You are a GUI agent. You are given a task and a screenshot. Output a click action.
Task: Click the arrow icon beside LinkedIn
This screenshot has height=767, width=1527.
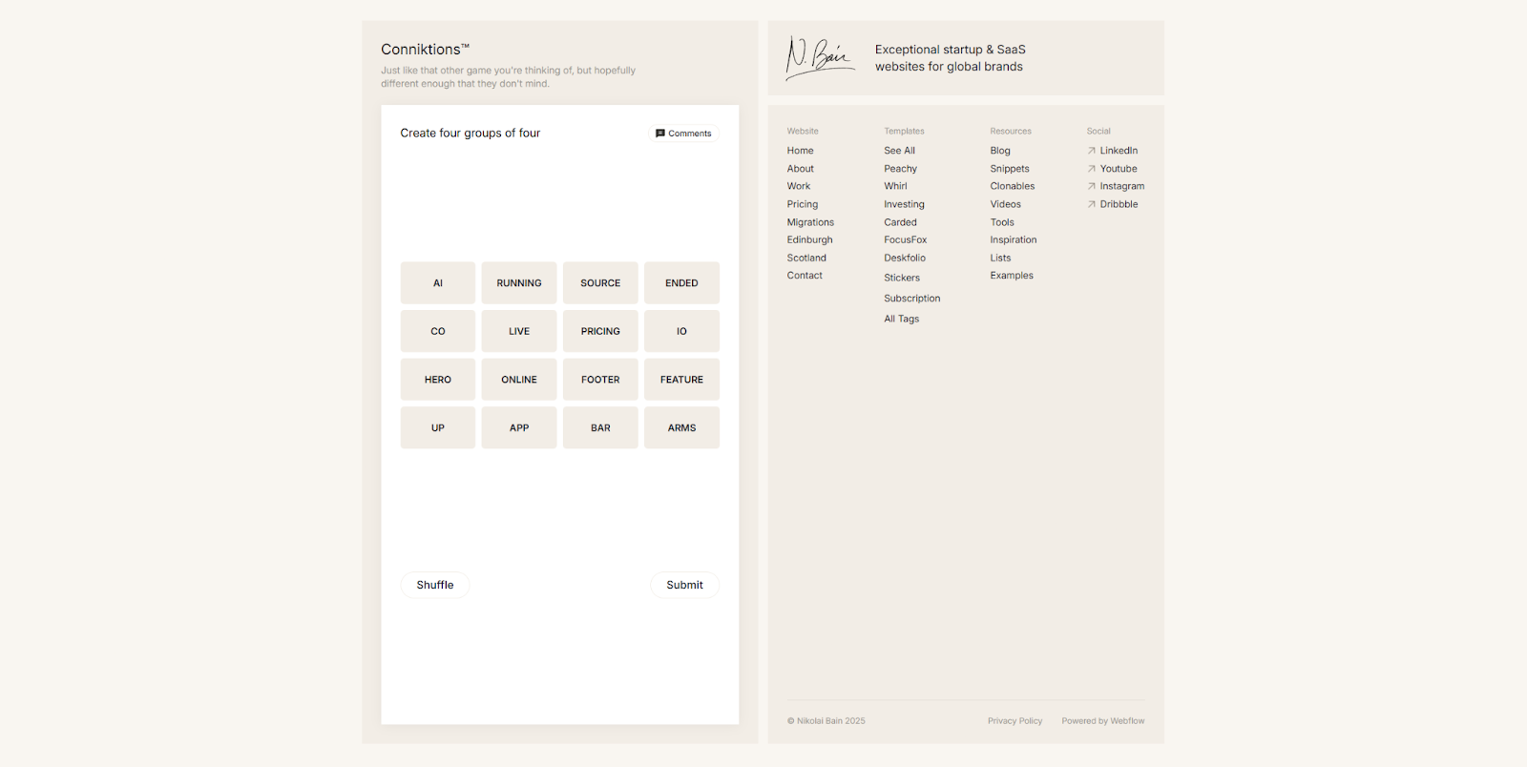(x=1092, y=151)
